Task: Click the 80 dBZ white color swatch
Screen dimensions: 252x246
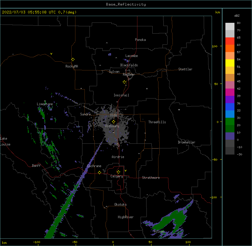Action: point(230,27)
